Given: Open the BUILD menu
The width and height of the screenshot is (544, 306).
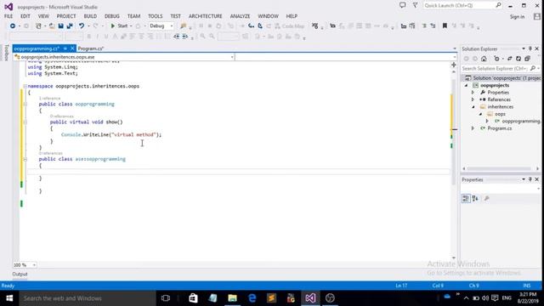Looking at the screenshot, I should (90, 16).
